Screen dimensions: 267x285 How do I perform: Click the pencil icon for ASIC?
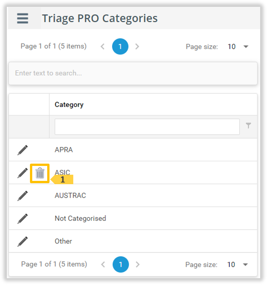tap(22, 173)
